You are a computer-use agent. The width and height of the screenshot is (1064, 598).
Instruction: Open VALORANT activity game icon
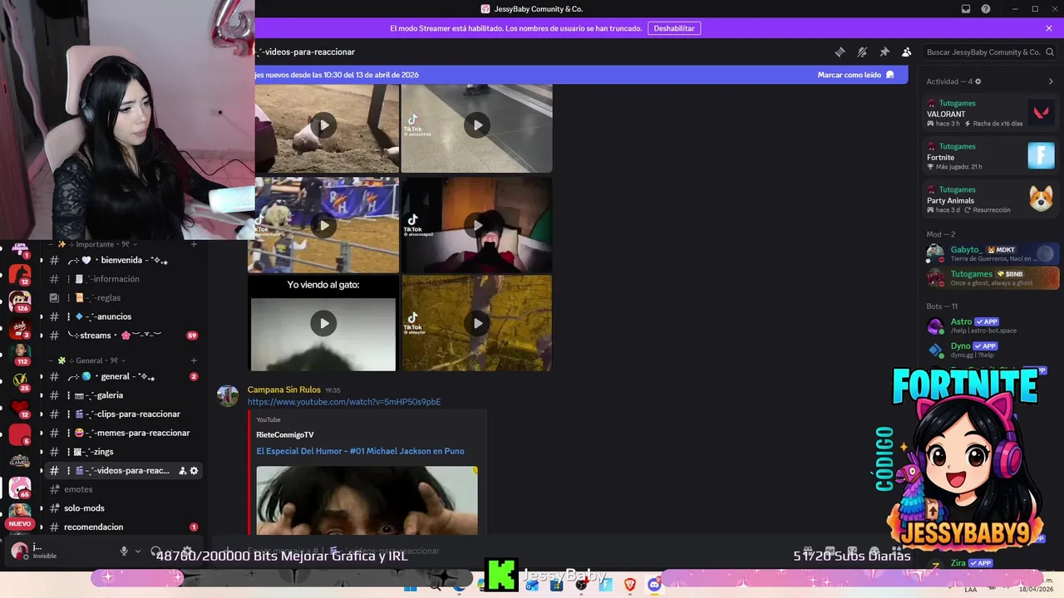(x=1041, y=112)
